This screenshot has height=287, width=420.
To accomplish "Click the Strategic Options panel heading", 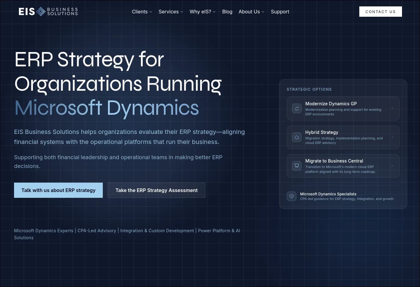I will click(309, 89).
